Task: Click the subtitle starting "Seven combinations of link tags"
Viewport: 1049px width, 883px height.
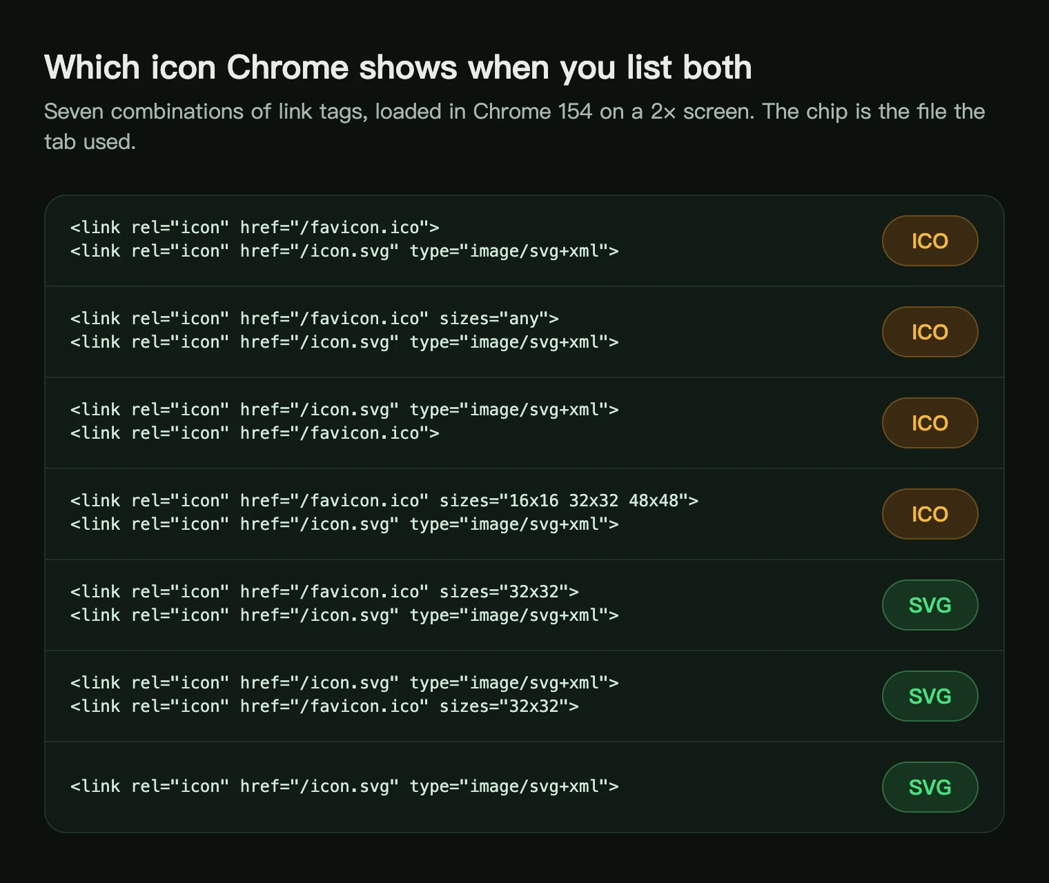Action: pyautogui.click(x=514, y=126)
